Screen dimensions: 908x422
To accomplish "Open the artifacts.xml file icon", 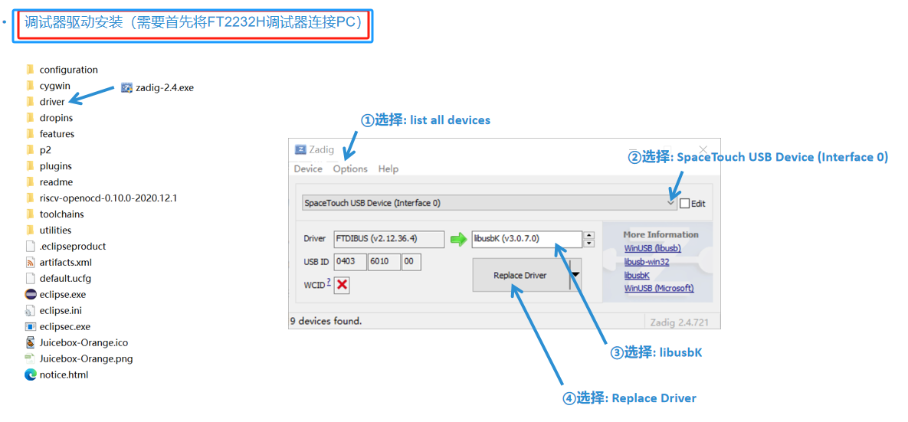I will [31, 262].
